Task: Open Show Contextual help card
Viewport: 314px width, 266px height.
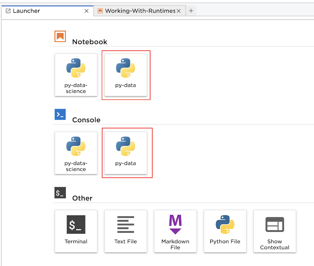Action: click(x=275, y=231)
